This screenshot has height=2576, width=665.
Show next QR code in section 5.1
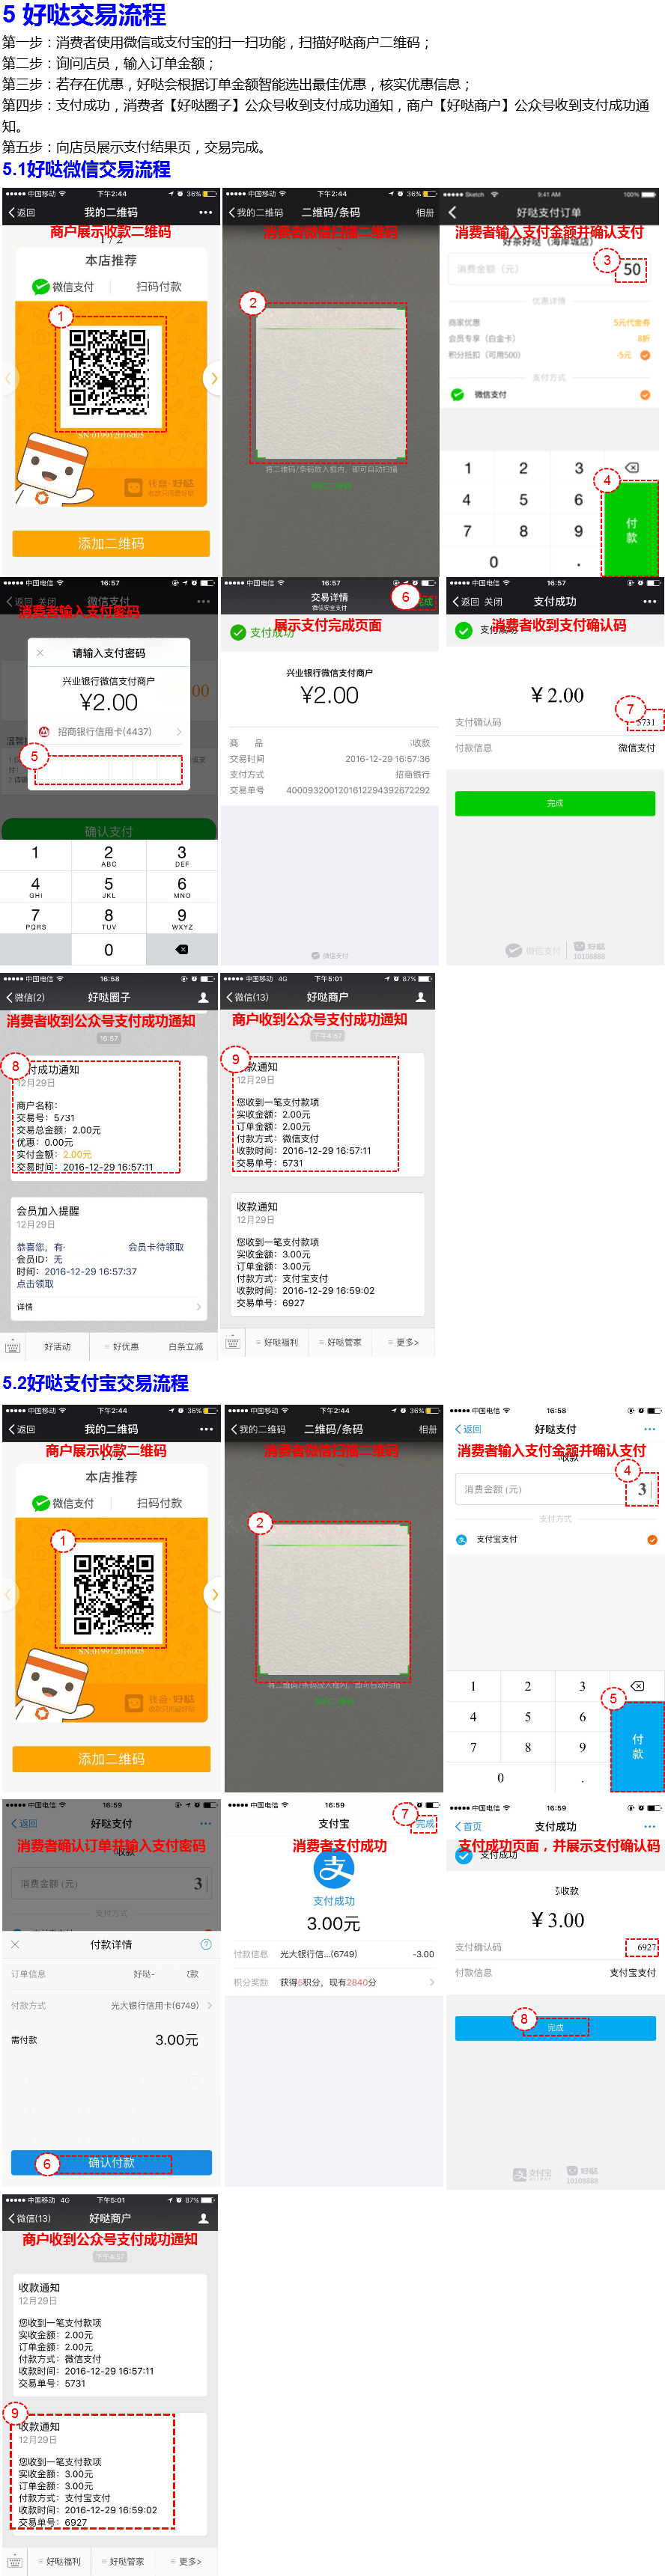pyautogui.click(x=213, y=378)
